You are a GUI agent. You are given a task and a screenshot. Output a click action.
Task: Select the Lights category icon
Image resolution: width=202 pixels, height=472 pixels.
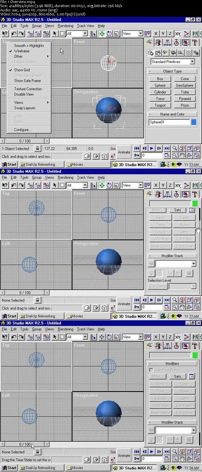coord(165,53)
